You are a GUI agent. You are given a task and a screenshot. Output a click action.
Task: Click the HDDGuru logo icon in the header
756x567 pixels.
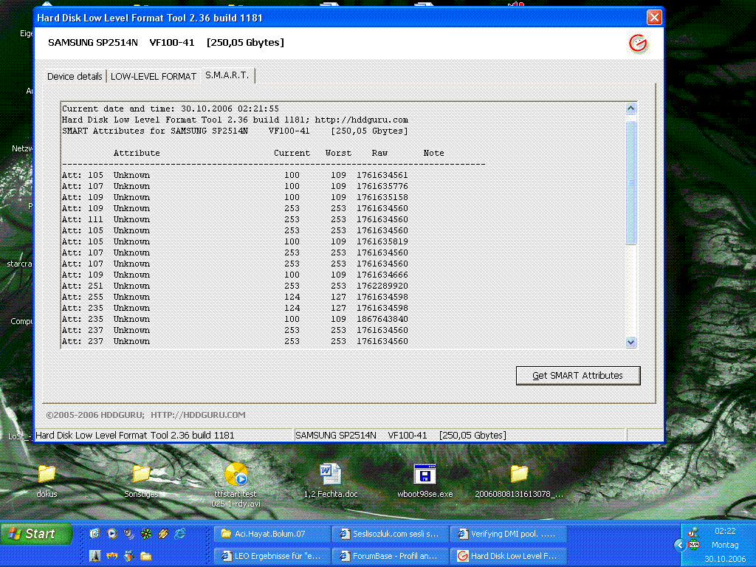coord(638,44)
